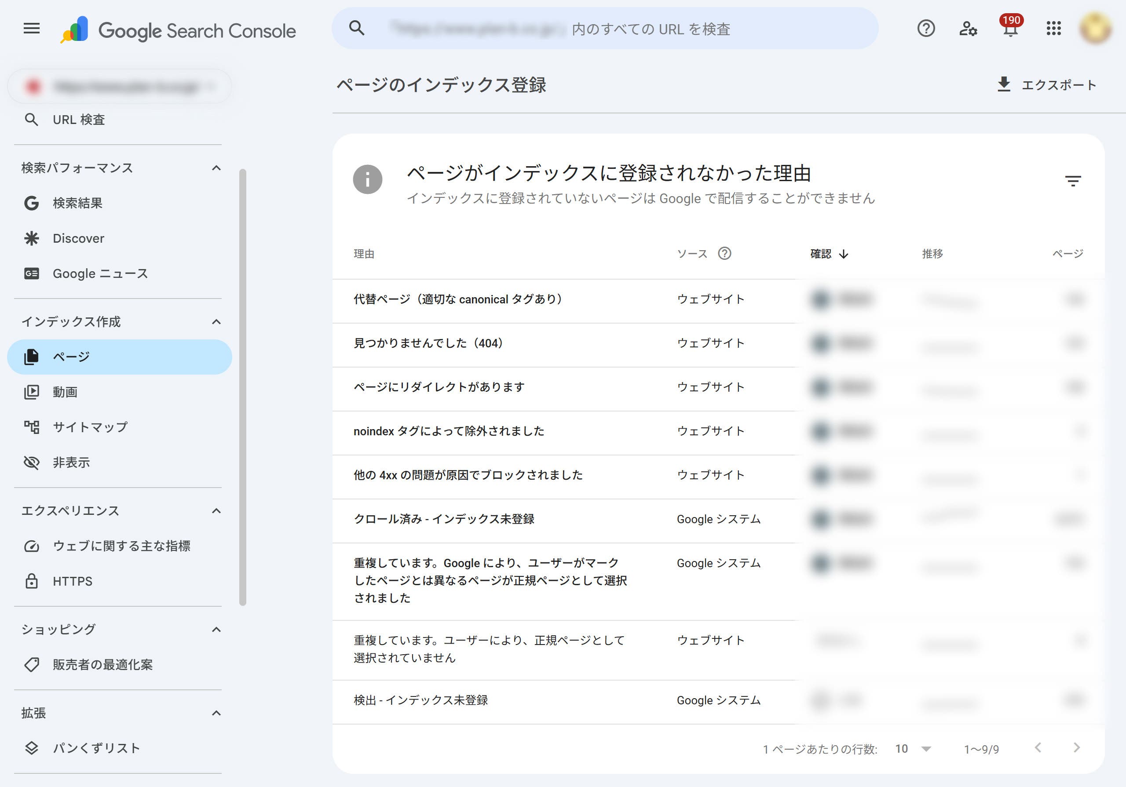Open the Google apps grid
The width and height of the screenshot is (1126, 787).
(x=1053, y=29)
